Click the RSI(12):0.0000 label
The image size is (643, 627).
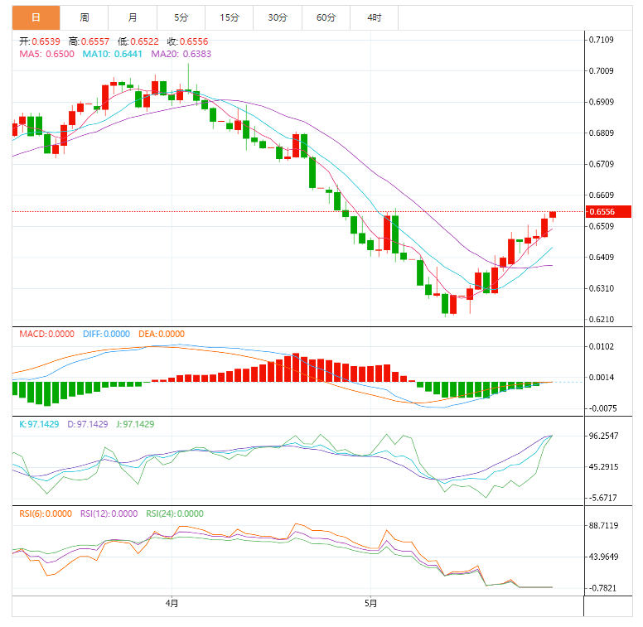(x=109, y=514)
